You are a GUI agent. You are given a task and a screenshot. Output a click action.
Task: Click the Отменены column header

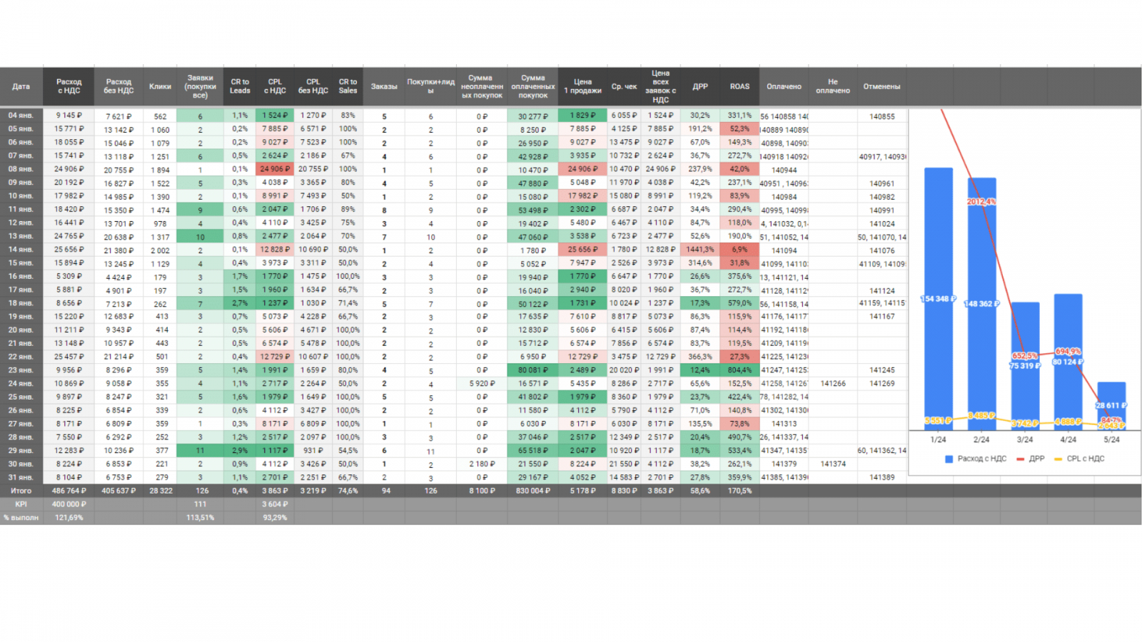882,87
